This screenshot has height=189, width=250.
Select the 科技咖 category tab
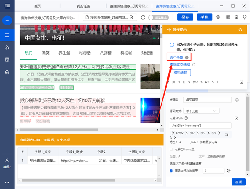126,53
